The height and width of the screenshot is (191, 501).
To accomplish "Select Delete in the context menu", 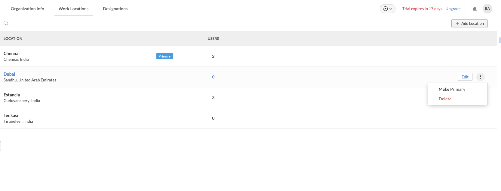I will pos(445,99).
